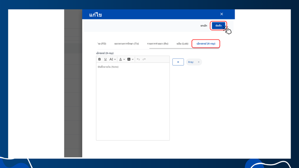Close the แก้ไข dialog
299x168 pixels.
click(x=222, y=14)
